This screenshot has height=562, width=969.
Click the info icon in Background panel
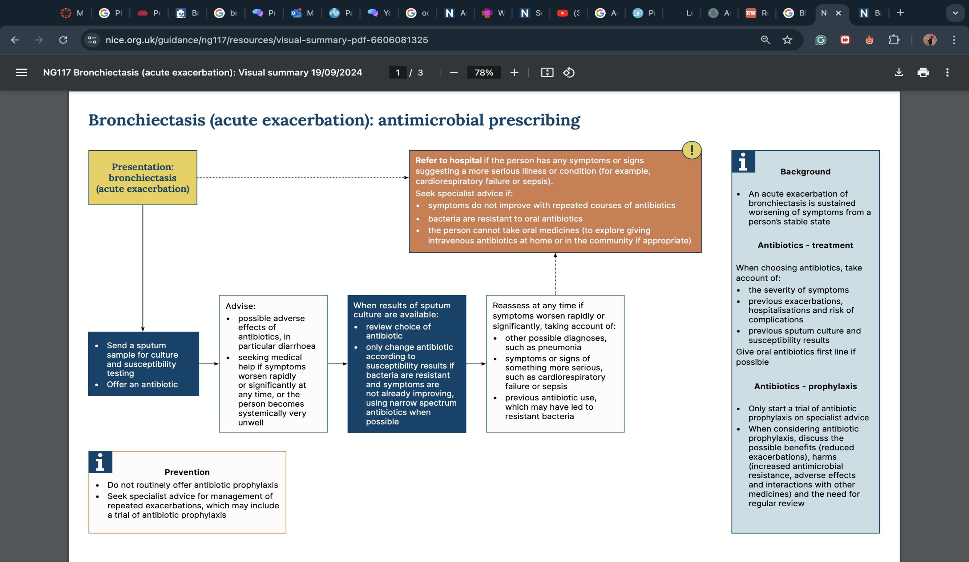pos(743,162)
